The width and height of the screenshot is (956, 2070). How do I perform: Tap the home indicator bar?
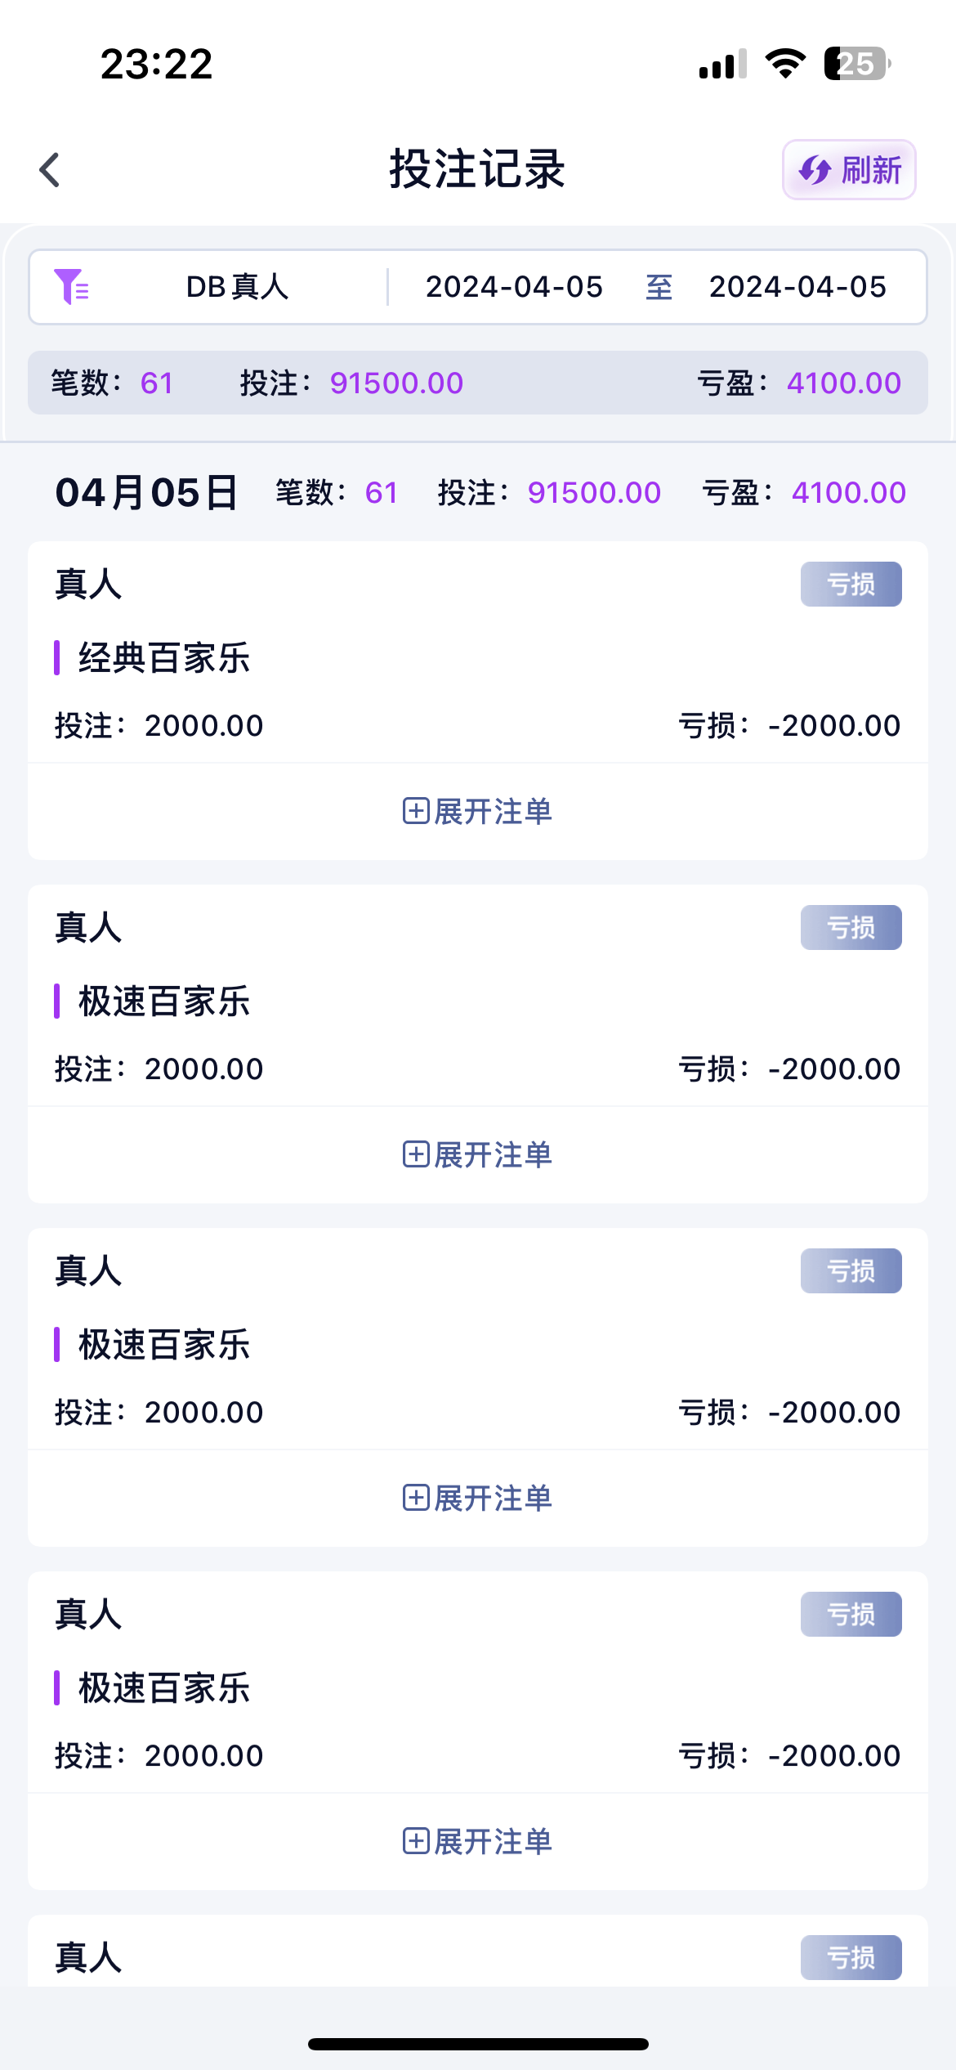point(478,2044)
